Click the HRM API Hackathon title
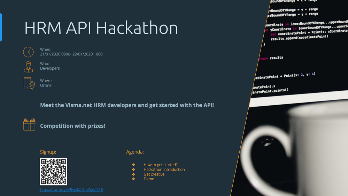 (x=101, y=28)
